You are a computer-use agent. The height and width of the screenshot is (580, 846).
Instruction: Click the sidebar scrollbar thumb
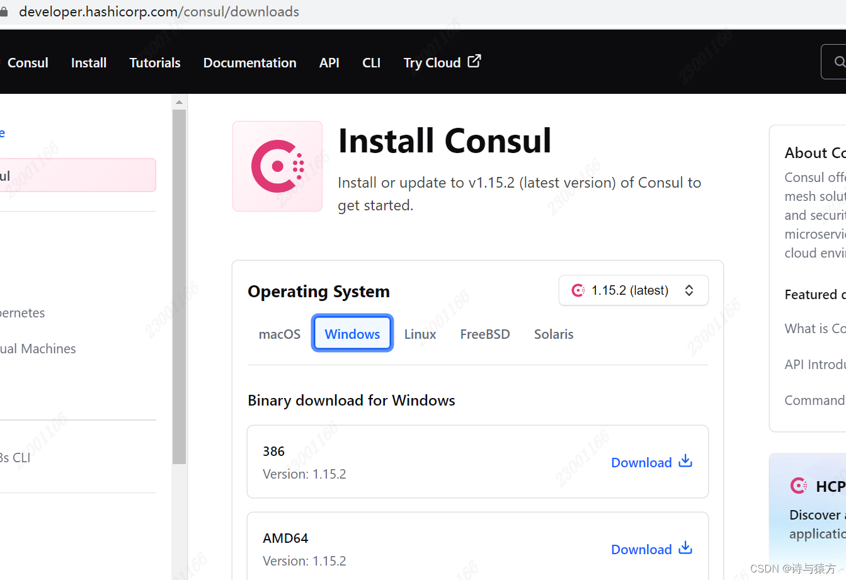pyautogui.click(x=179, y=287)
